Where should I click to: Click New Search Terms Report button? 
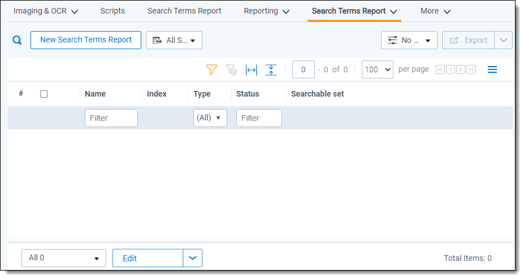(86, 40)
